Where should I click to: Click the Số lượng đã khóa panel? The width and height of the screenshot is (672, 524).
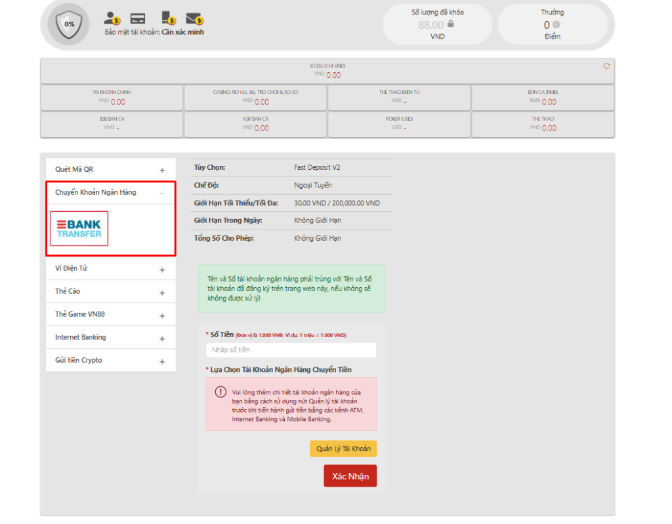[437, 24]
